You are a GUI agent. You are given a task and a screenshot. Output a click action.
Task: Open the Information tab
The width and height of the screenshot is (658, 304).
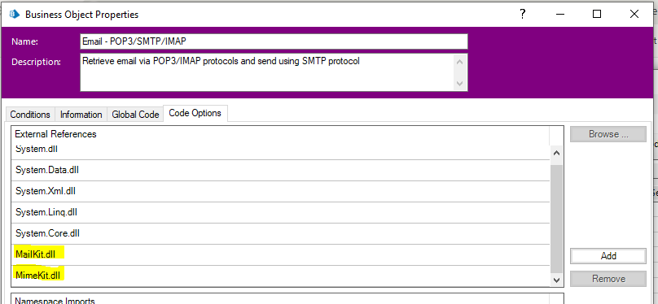click(x=81, y=115)
